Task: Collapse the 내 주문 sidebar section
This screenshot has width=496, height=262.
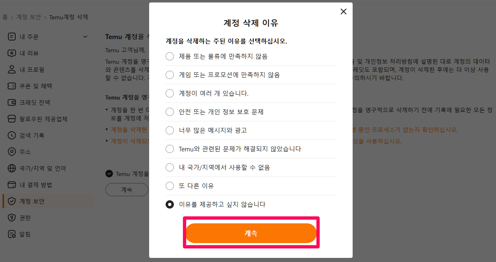Action: click(85, 36)
